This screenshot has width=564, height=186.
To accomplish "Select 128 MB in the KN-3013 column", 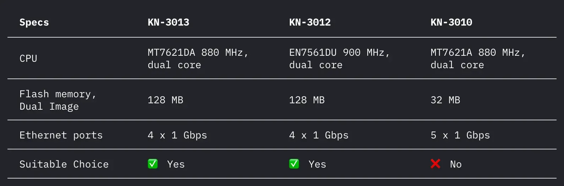I will coord(166,100).
